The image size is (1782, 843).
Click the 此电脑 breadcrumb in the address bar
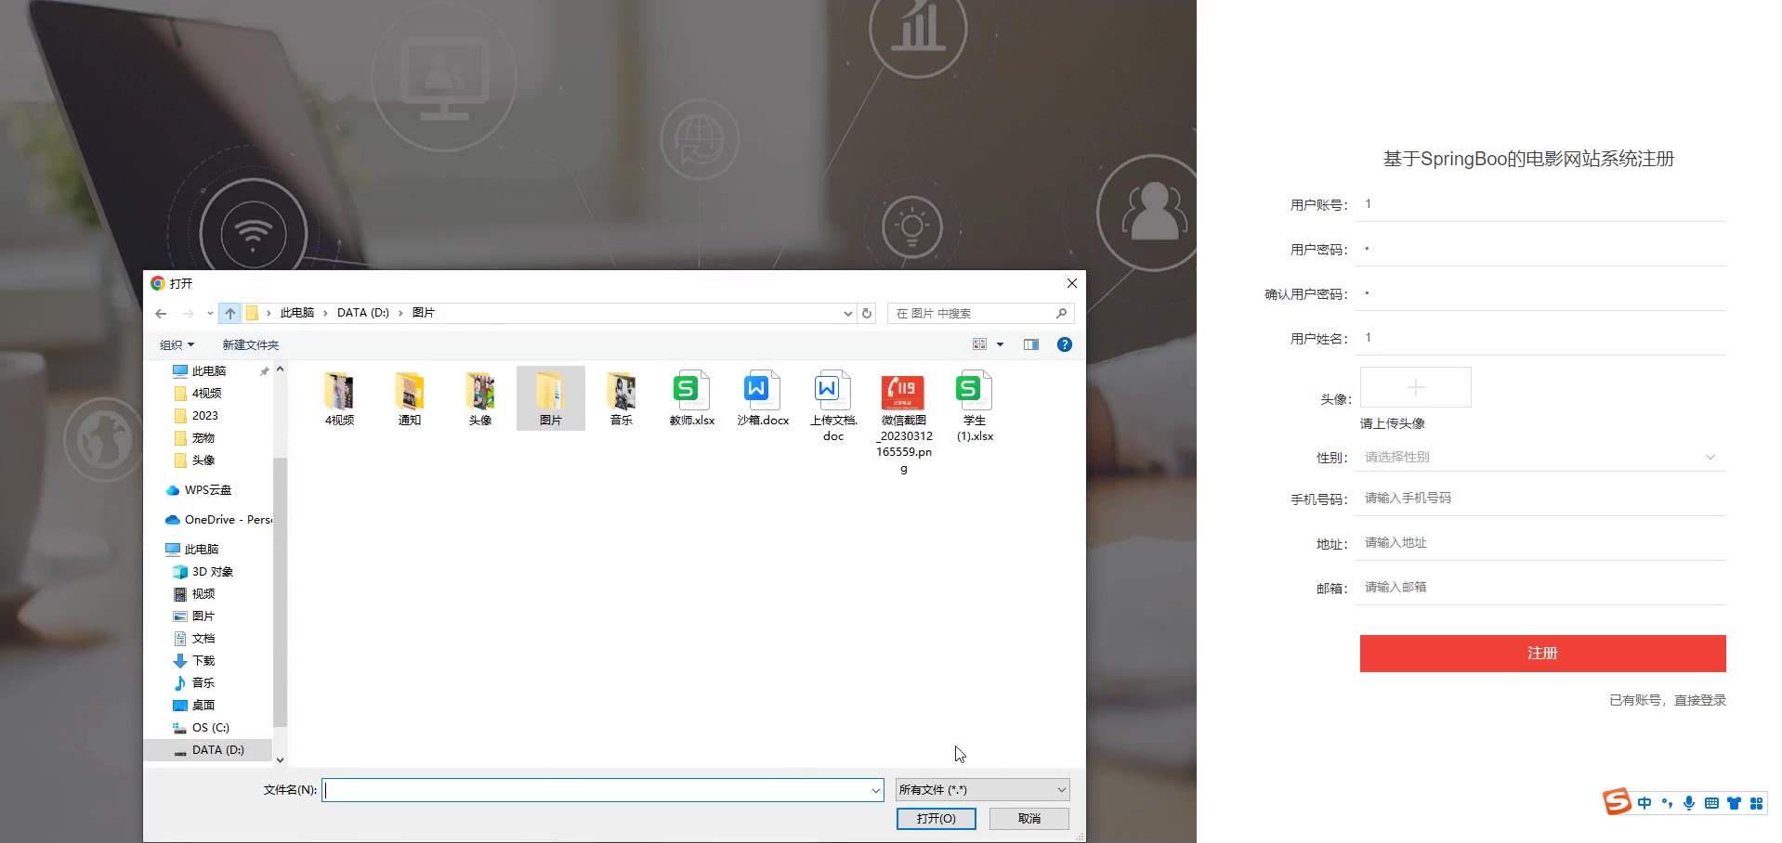[297, 313]
